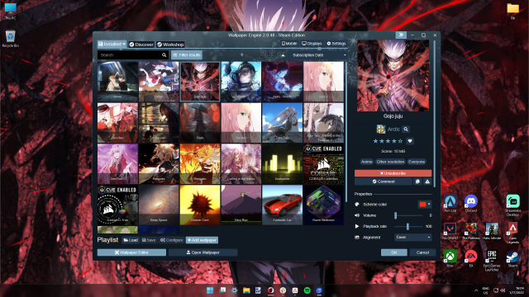The height and width of the screenshot is (297, 529).
Task: Copy the wallpaper link next to Comment
Action: pos(417,181)
